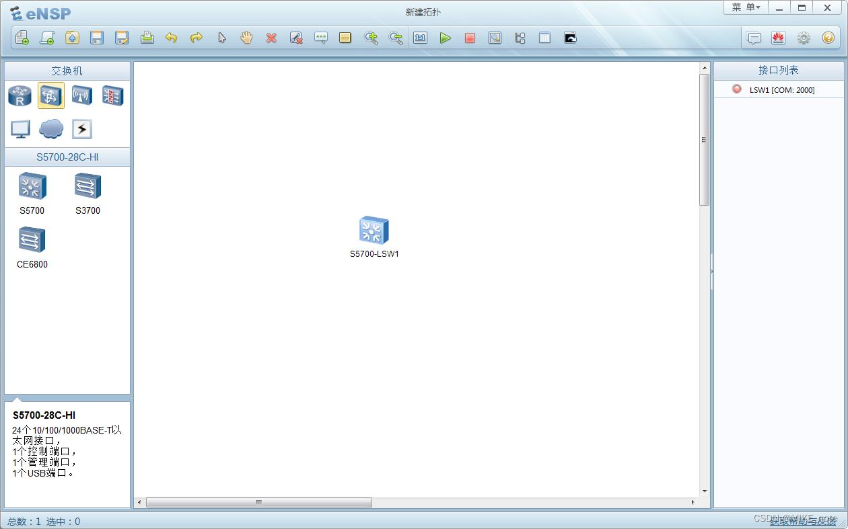
Task: Click the 交换机 category heading
Action: click(x=67, y=71)
